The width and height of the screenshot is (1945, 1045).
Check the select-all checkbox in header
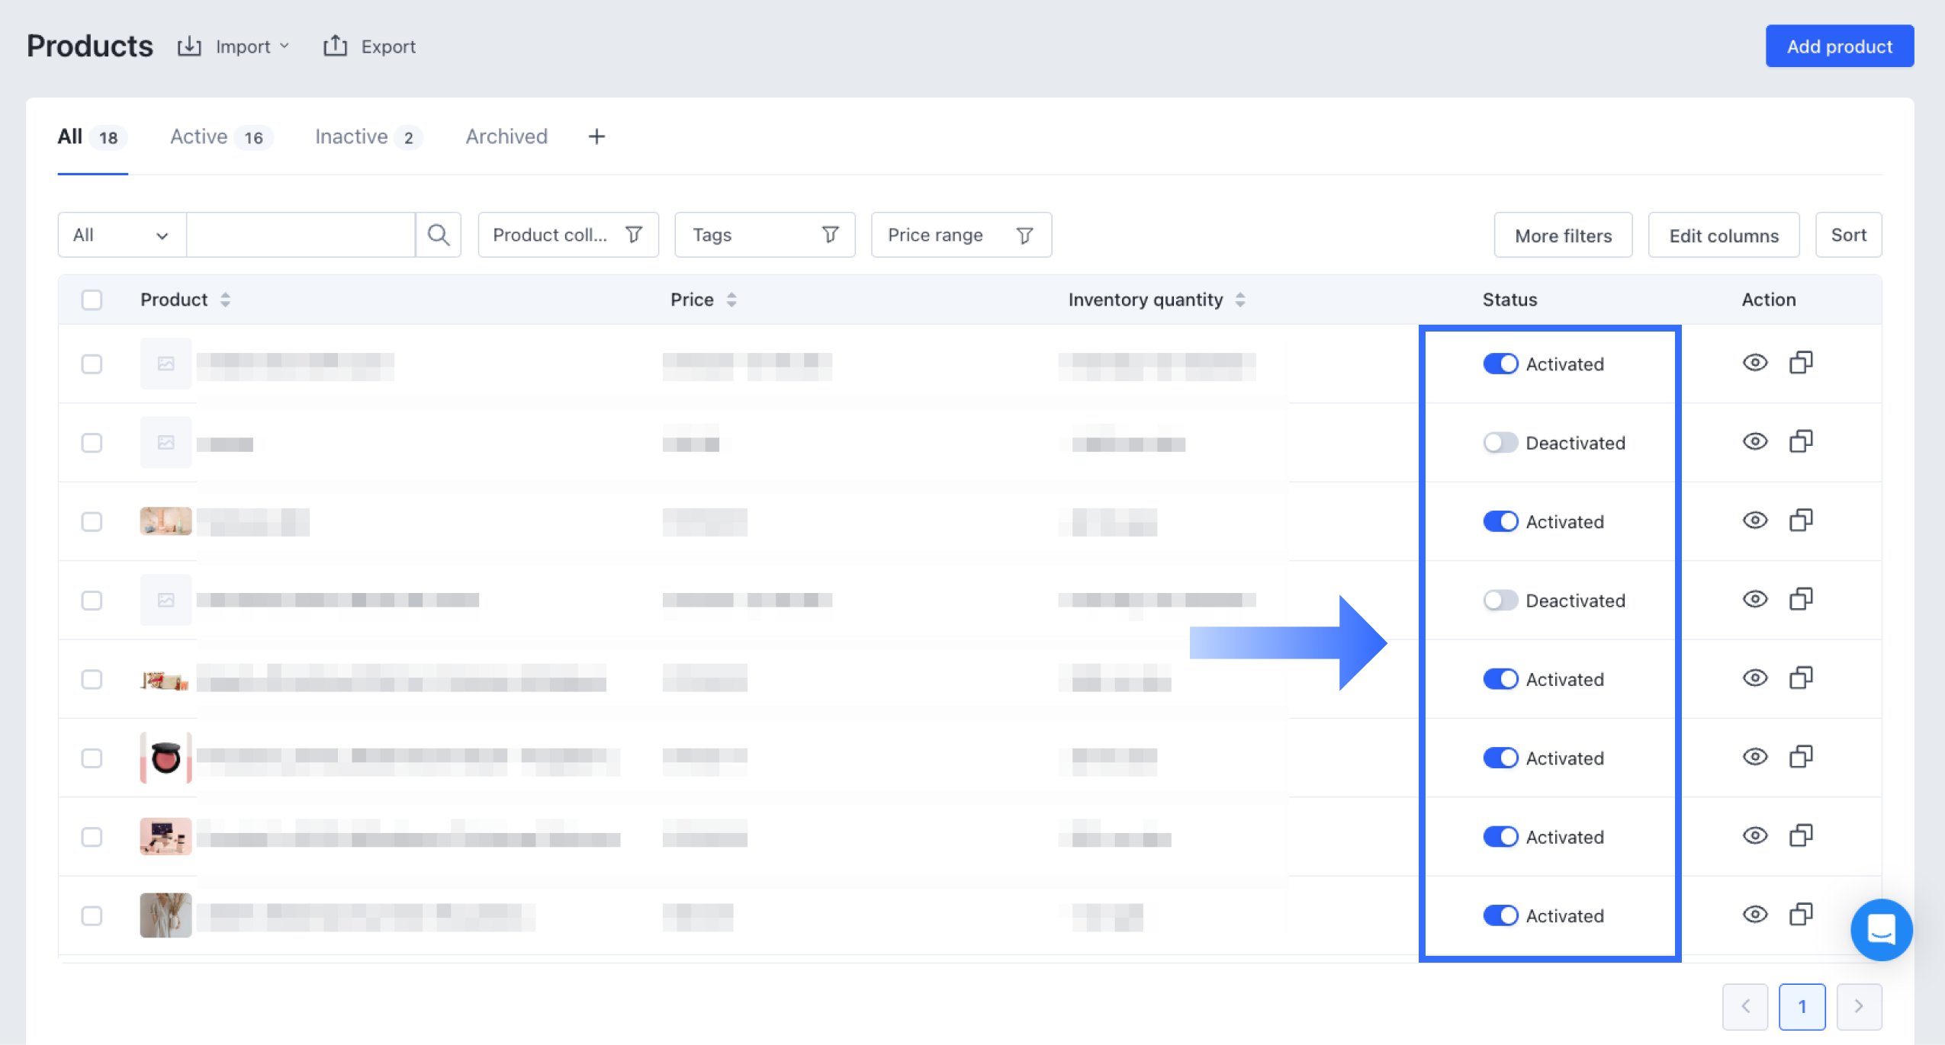click(92, 300)
